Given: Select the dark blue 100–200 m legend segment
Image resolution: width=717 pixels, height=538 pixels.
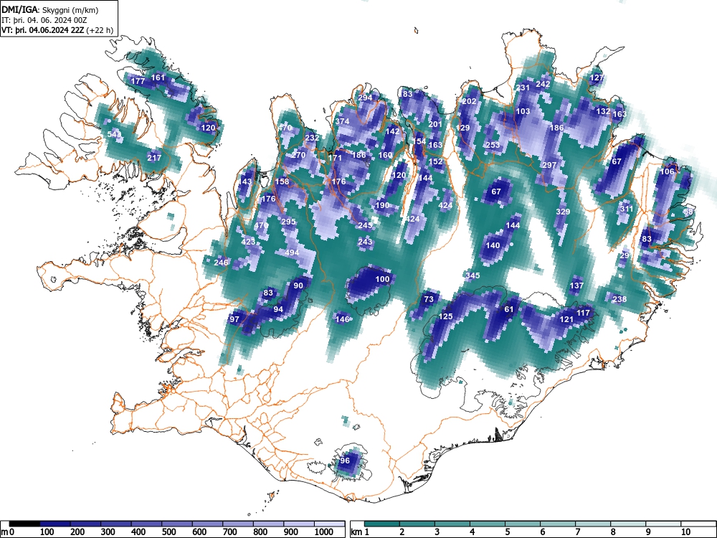Looking at the screenshot, I should pyautogui.click(x=55, y=524).
